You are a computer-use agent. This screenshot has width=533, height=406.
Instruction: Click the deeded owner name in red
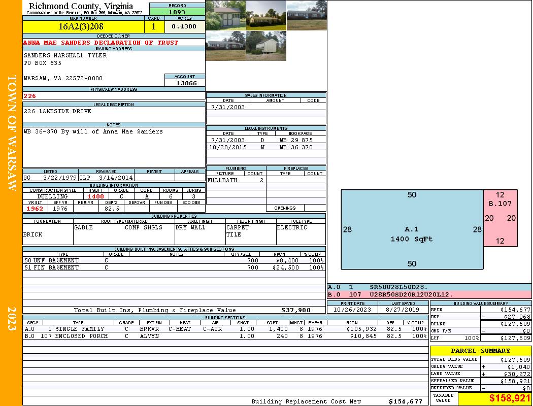point(101,43)
